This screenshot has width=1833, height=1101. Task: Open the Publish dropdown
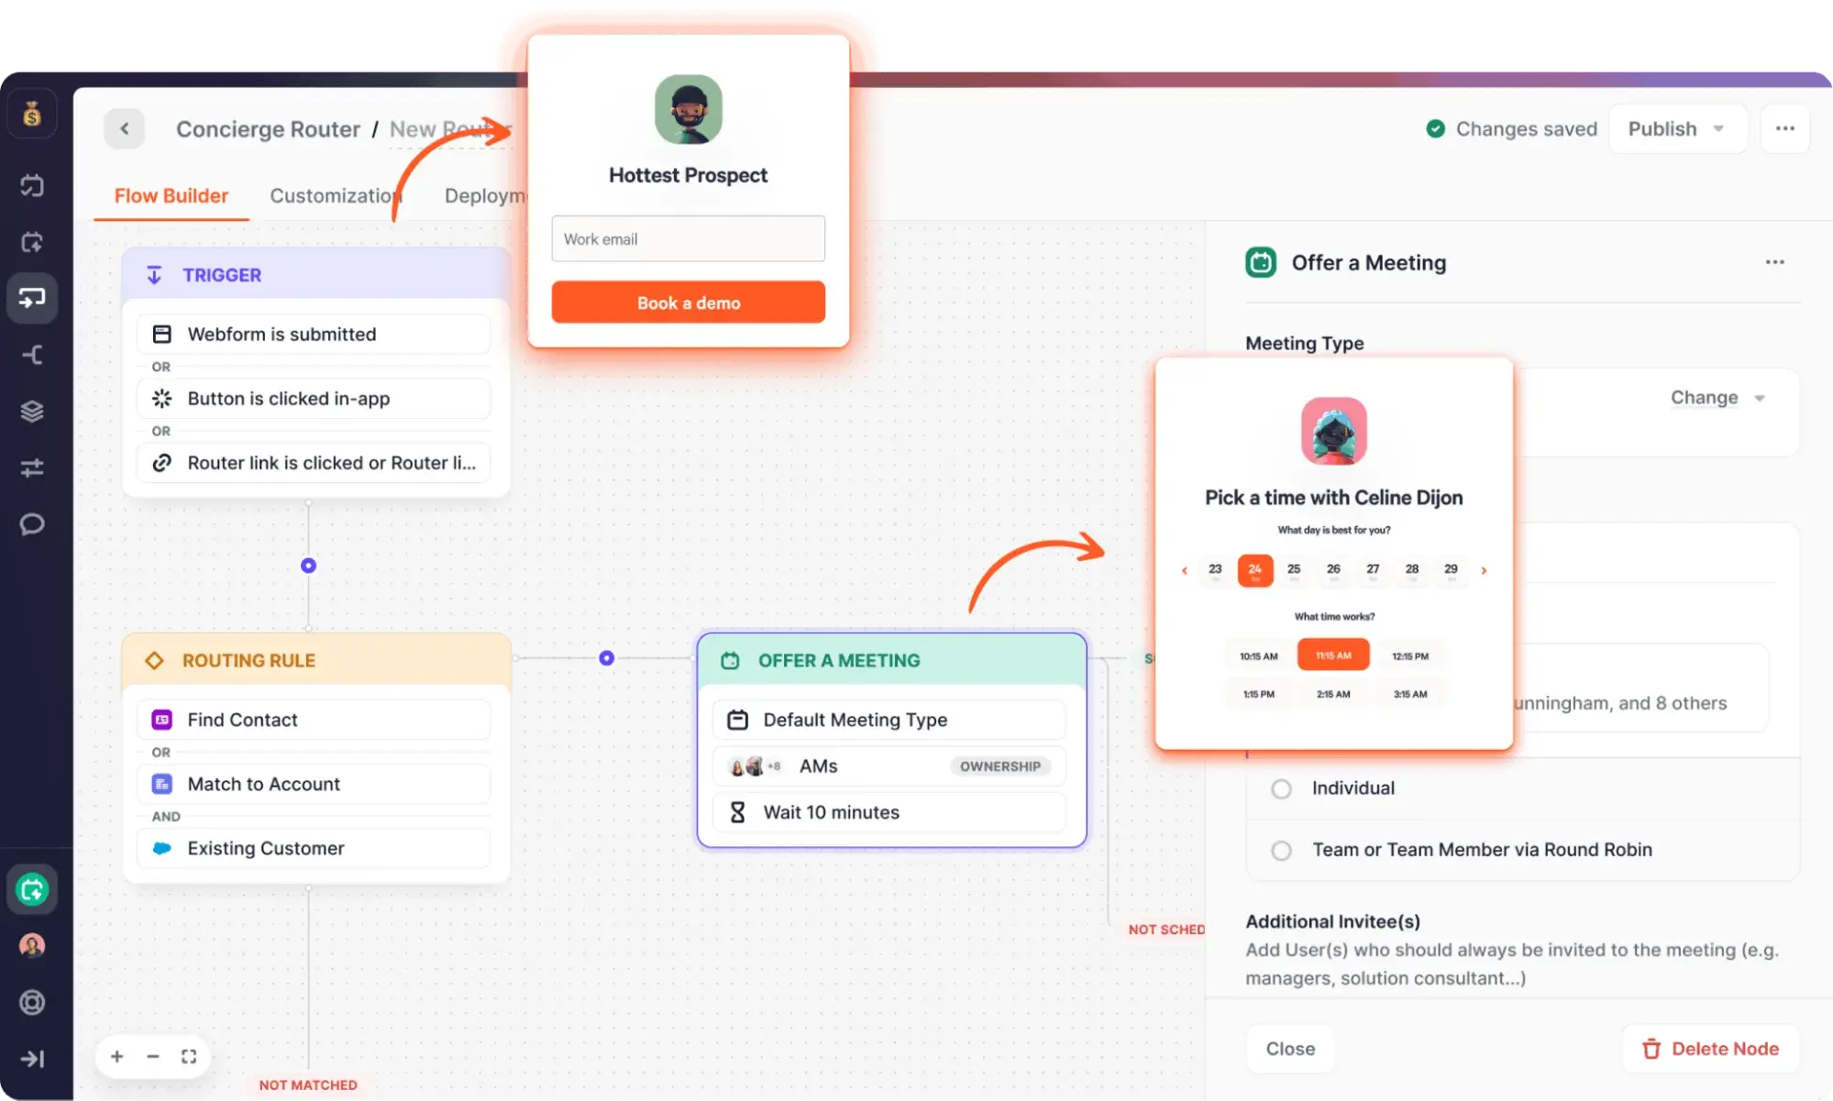pyautogui.click(x=1677, y=128)
